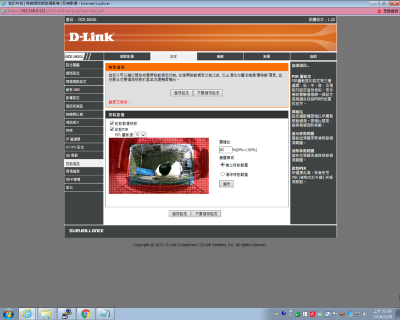The image size is (400, 320).
Task: Click the Show Desktop strip beside the clock
Action: tap(398, 314)
